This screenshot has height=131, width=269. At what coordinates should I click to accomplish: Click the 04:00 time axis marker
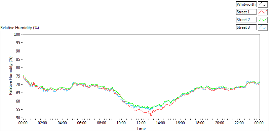pos(63,123)
